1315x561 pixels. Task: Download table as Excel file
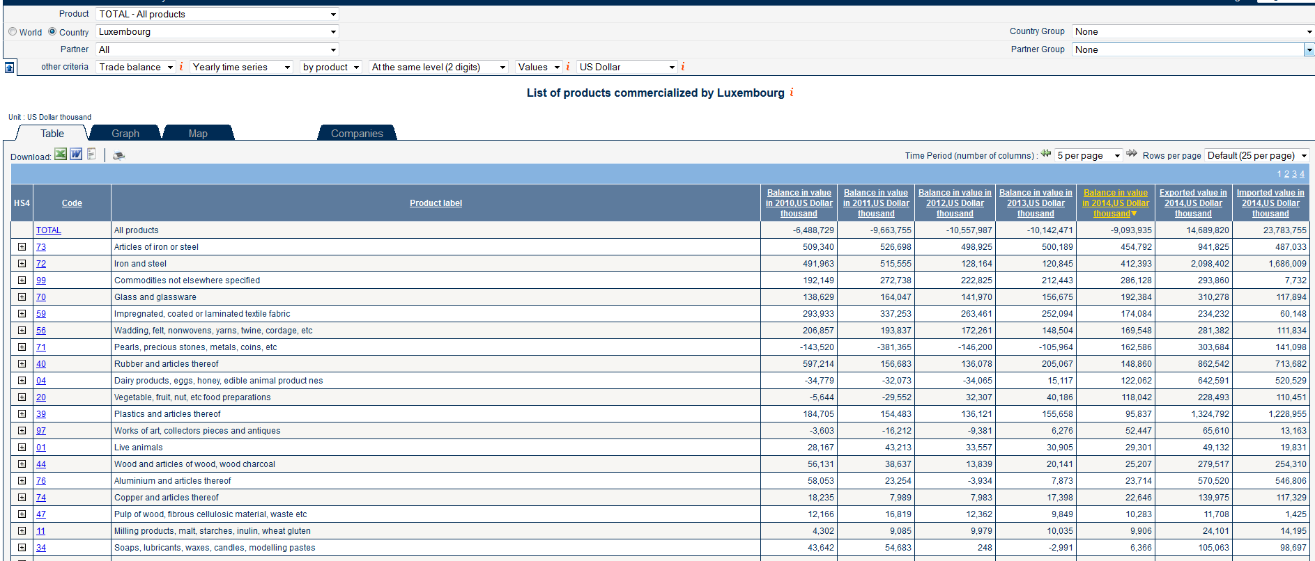pos(61,155)
